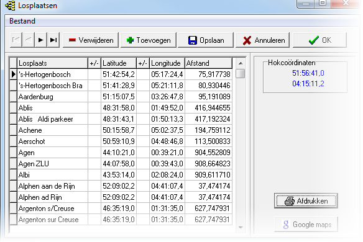Click longitude value 00:39:43,0
The height and width of the screenshot is (242, 363).
tap(167, 164)
